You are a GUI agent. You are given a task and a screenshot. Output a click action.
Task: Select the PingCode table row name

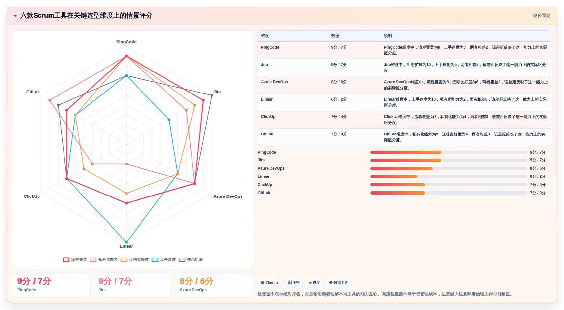click(270, 47)
